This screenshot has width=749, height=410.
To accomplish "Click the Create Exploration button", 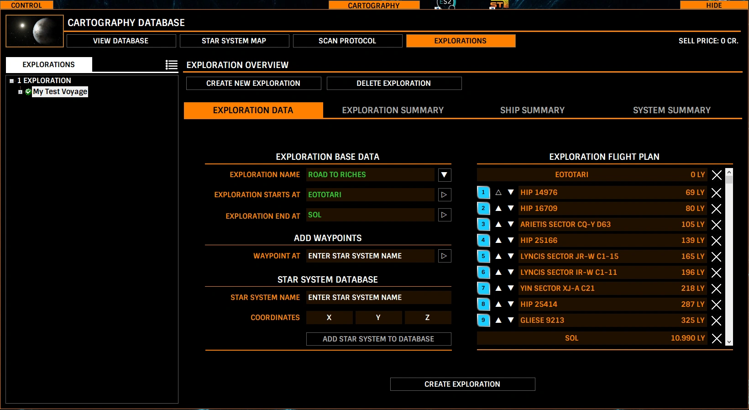I will click(x=462, y=384).
